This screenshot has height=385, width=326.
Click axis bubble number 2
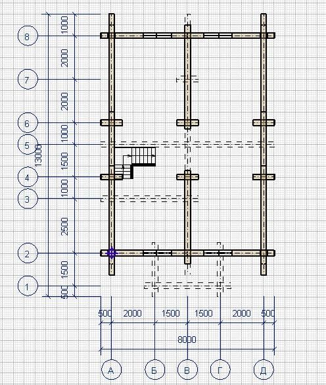coord(28,253)
